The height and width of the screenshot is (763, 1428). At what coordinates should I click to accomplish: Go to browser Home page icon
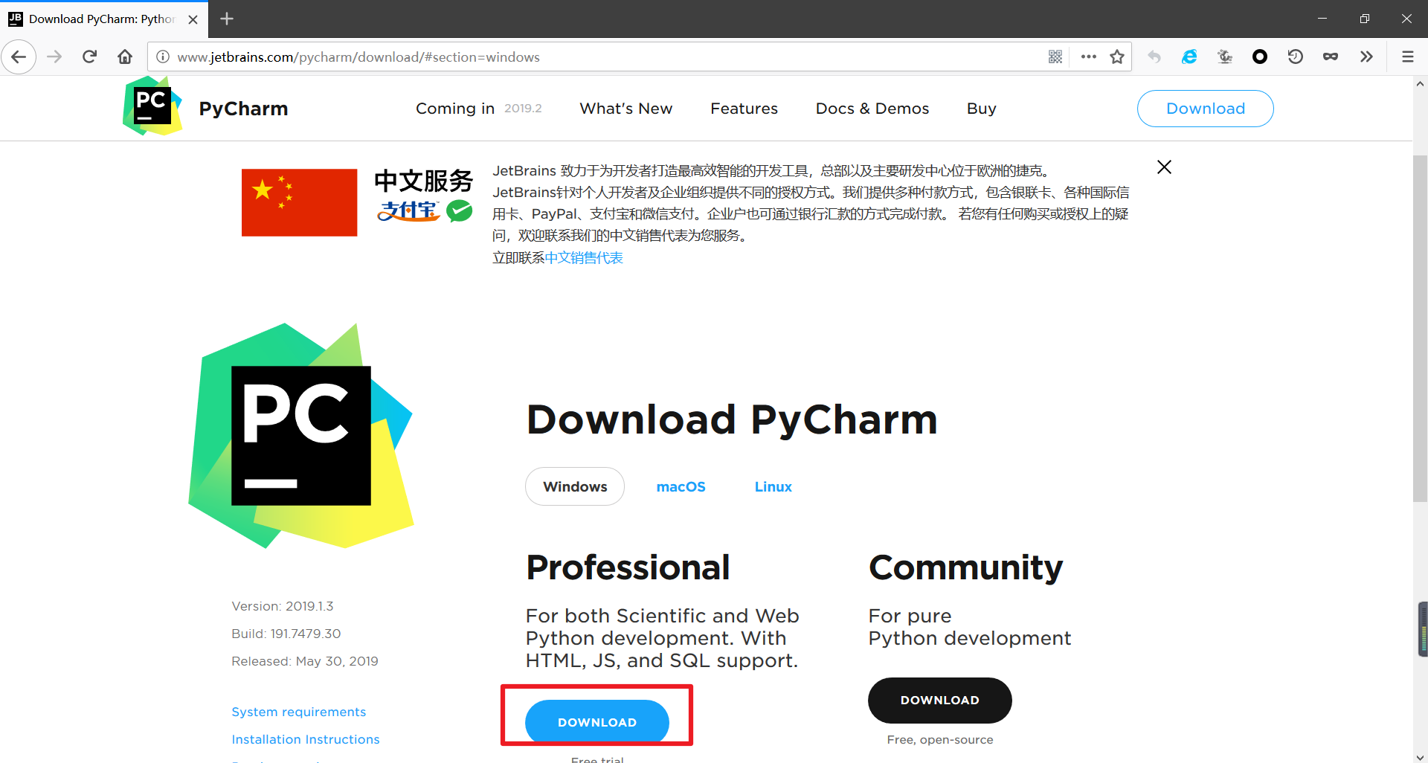125,57
